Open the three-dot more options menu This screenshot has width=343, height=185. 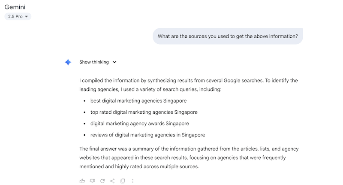(x=133, y=181)
